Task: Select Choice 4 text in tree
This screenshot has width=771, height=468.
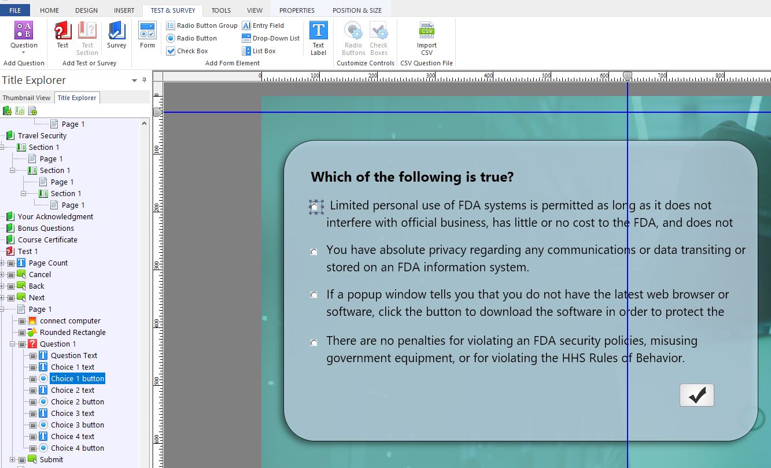Action: [72, 436]
